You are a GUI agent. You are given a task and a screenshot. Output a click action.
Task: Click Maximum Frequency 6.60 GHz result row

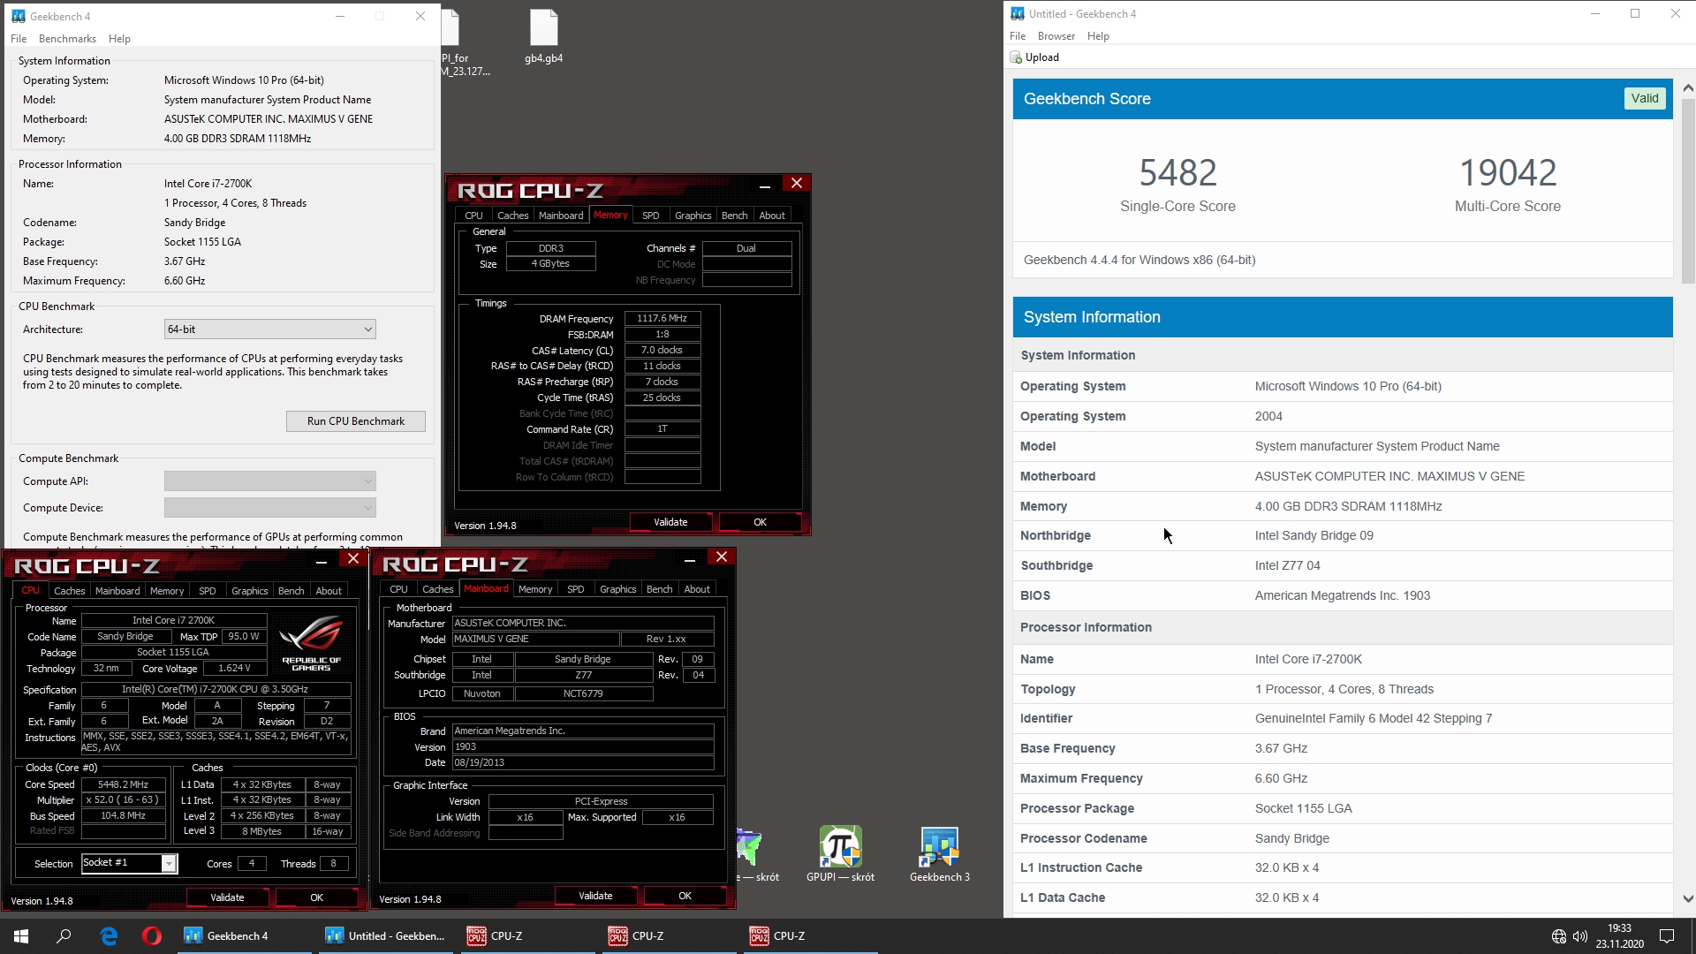point(1343,778)
